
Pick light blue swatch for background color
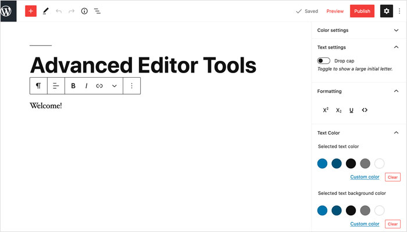pos(322,210)
